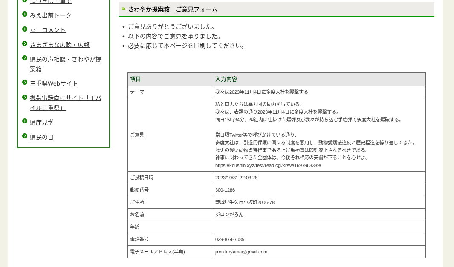
Task: Click the green arrow icon beside 県庁見学
Action: (x=25, y=121)
